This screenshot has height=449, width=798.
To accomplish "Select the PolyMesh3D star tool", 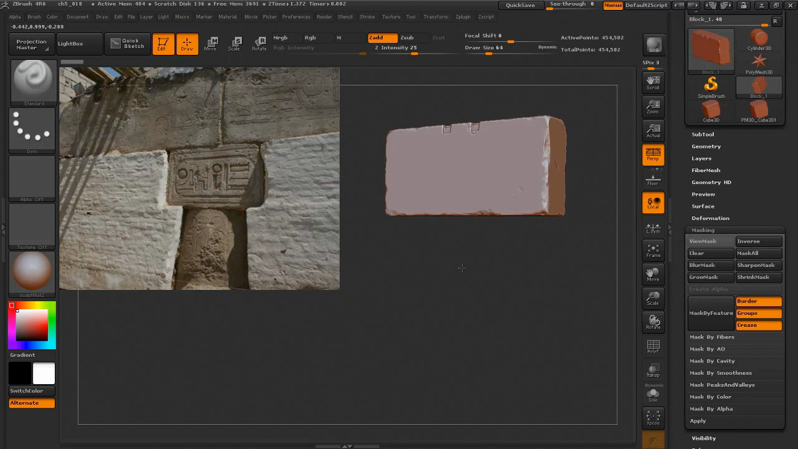I will 759,63.
